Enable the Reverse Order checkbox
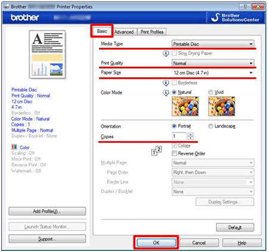 [174, 153]
